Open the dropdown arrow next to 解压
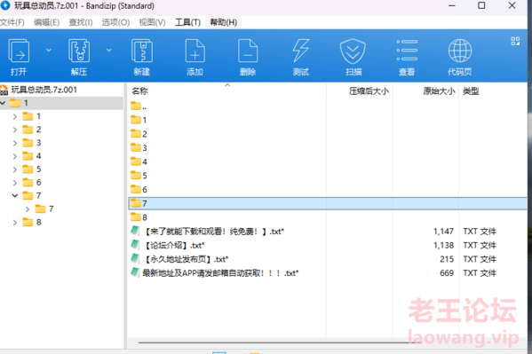532x354 pixels. coord(109,51)
